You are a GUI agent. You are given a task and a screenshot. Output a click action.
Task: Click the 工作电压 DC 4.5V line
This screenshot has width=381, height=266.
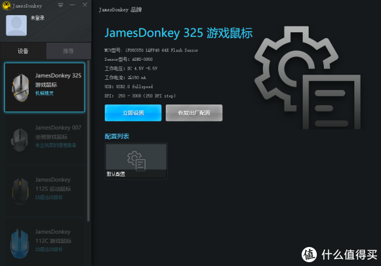coord(131,68)
